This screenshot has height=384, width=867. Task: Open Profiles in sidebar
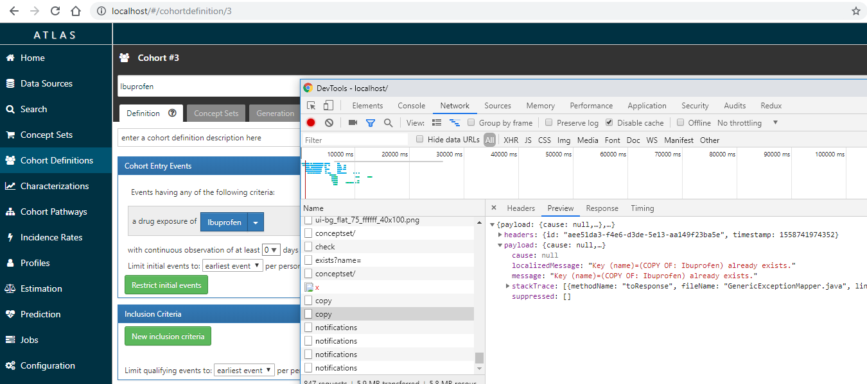[56, 263]
